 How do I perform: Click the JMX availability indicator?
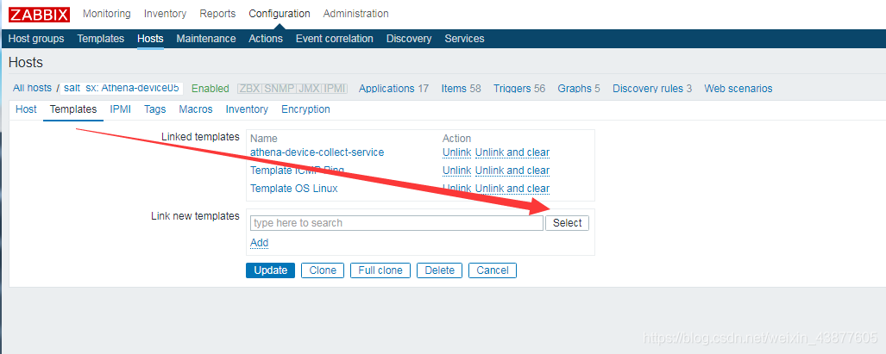309,89
